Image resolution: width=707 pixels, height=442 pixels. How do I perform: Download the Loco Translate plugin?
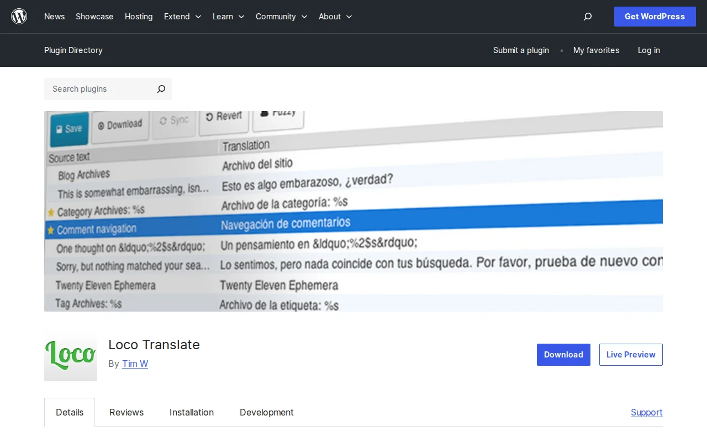click(x=563, y=354)
